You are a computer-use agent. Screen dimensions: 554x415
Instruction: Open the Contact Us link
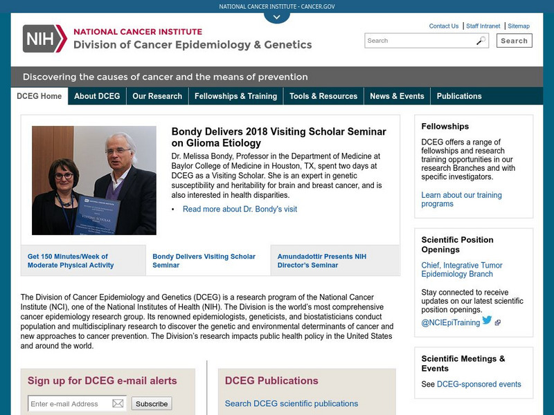443,26
